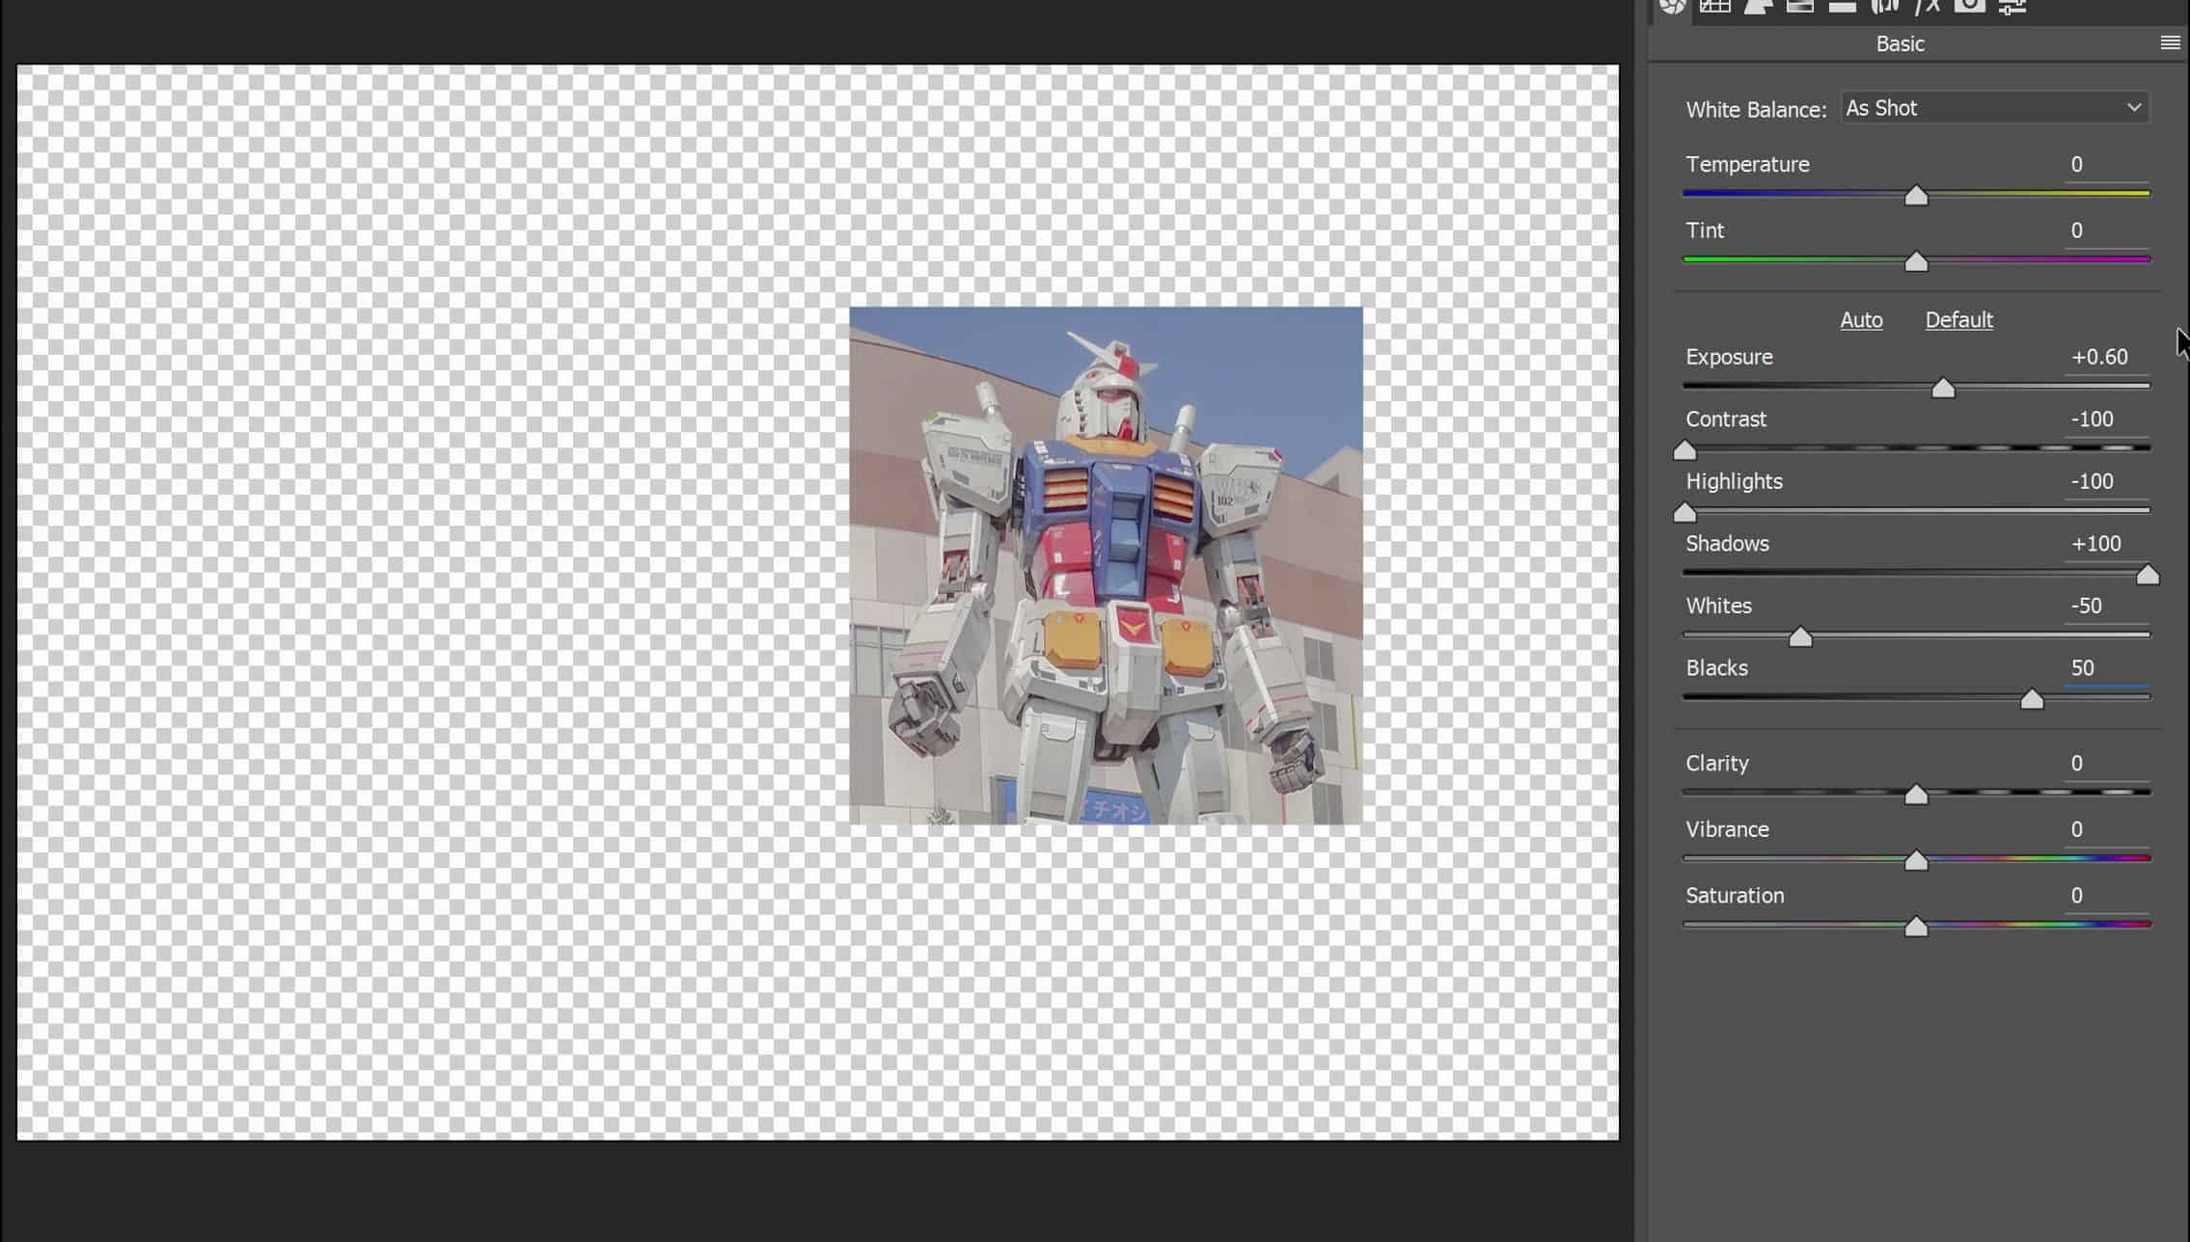Screen dimensions: 2190x1242
Task: Open the Split Toning panel icon
Action: [1843, 6]
